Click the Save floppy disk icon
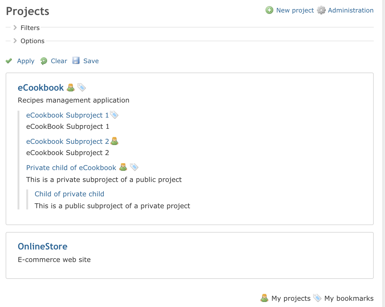 (x=76, y=61)
